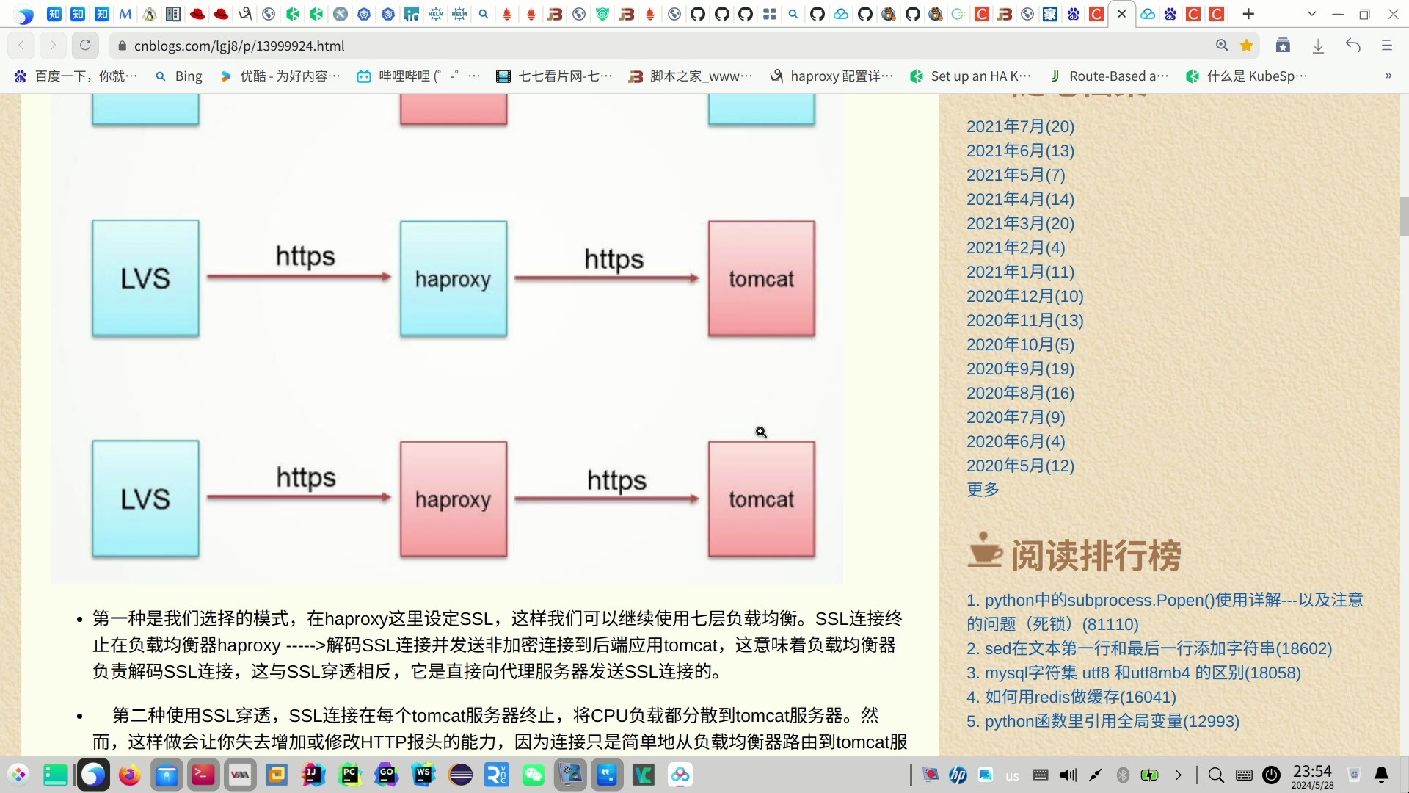Open the 2021年7月(20) archive link
Viewport: 1409px width, 793px height.
tap(1020, 126)
